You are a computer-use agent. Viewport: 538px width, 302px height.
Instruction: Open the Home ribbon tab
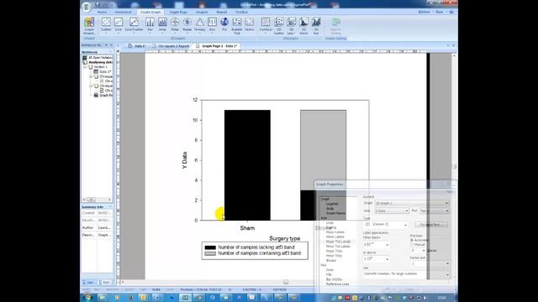(102, 12)
